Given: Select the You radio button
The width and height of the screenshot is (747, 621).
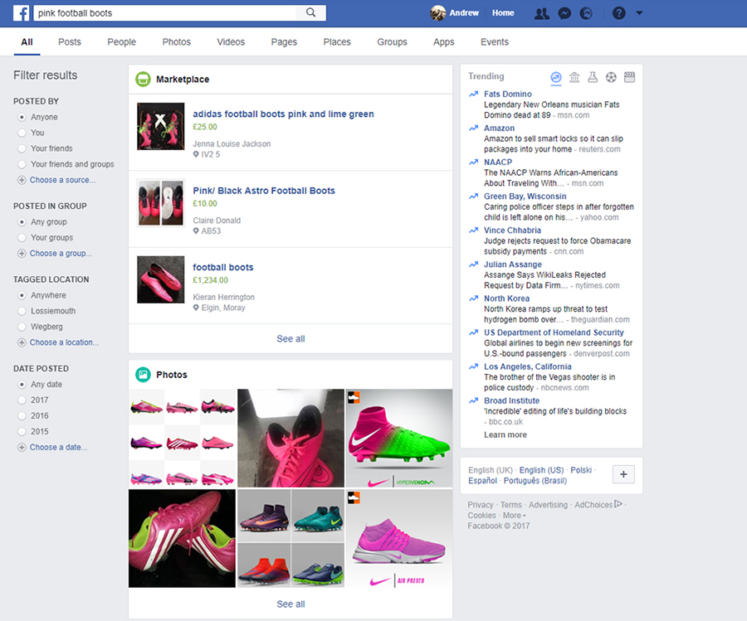Looking at the screenshot, I should [22, 133].
